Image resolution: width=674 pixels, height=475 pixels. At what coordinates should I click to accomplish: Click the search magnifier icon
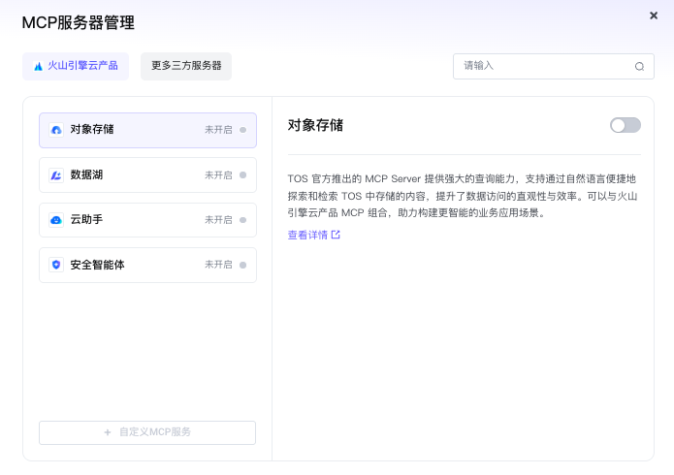[640, 66]
